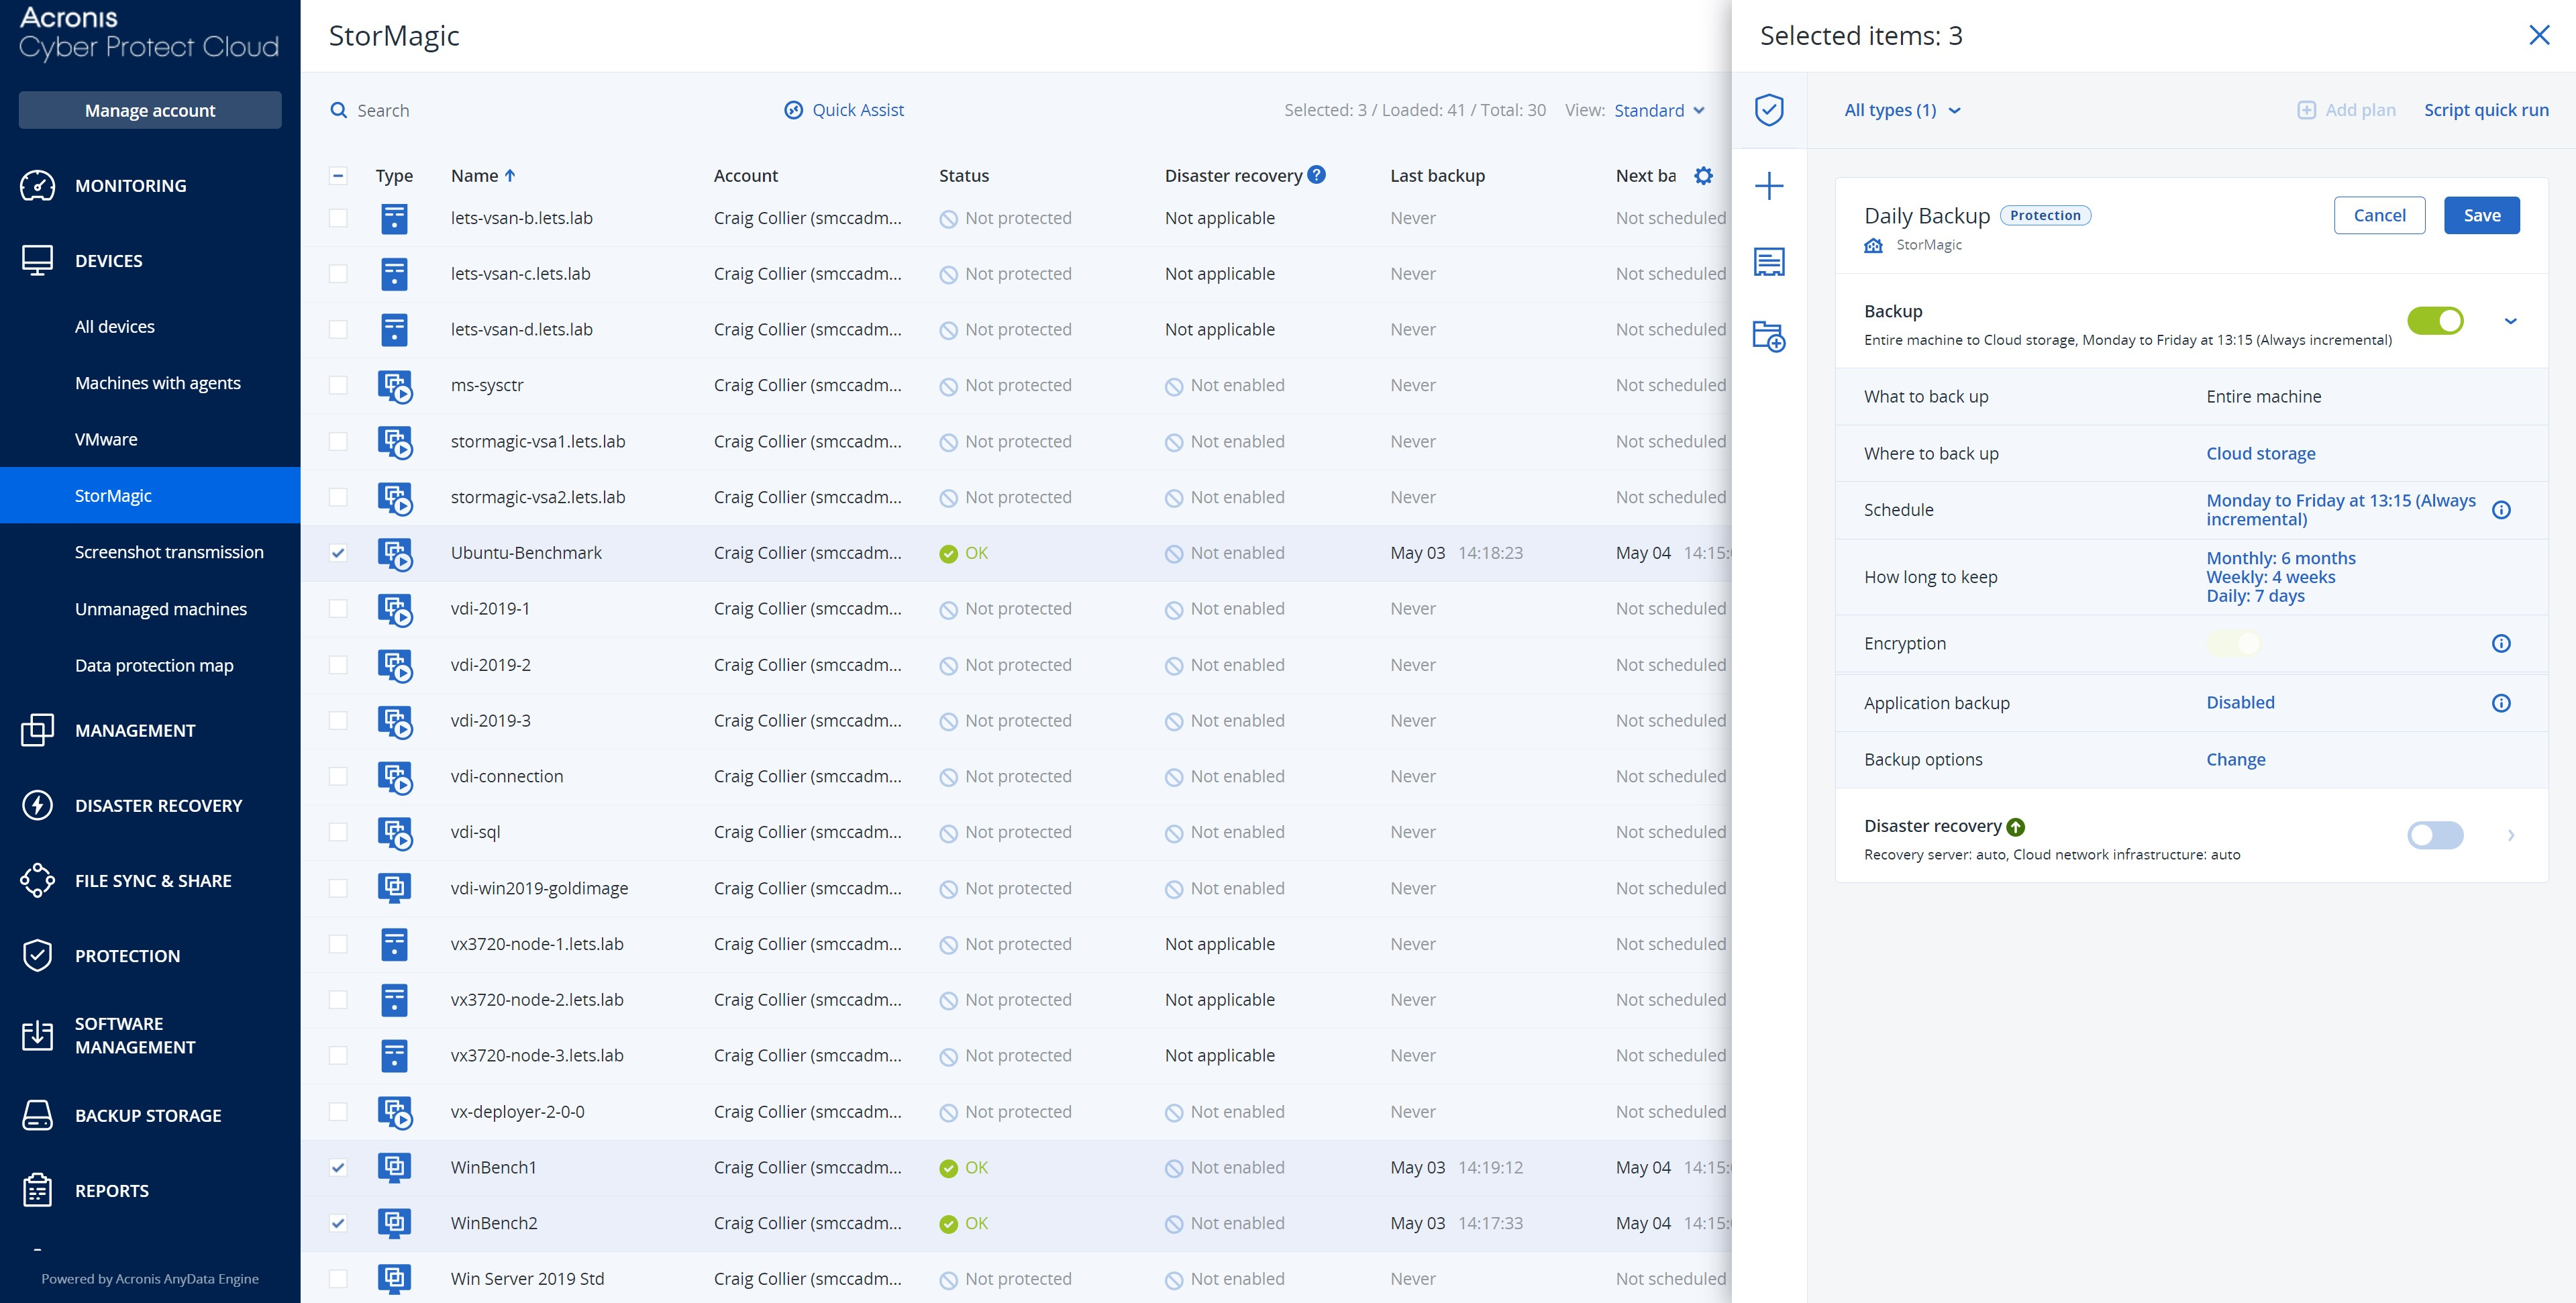Select the protection plans shield icon in panel

[1769, 110]
